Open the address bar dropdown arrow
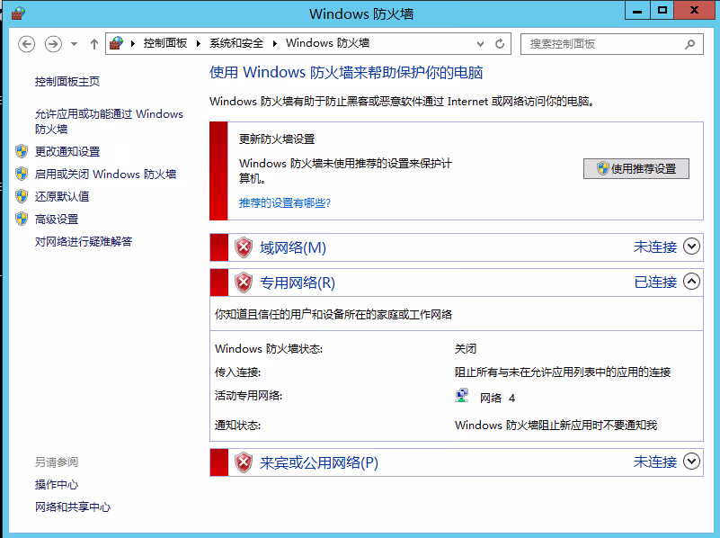 tap(480, 42)
